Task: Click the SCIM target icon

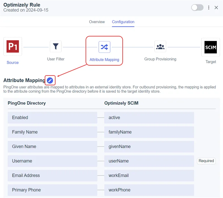Action: click(x=210, y=47)
